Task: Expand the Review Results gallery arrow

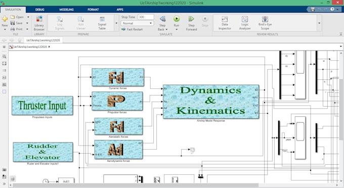Action: tap(319, 23)
